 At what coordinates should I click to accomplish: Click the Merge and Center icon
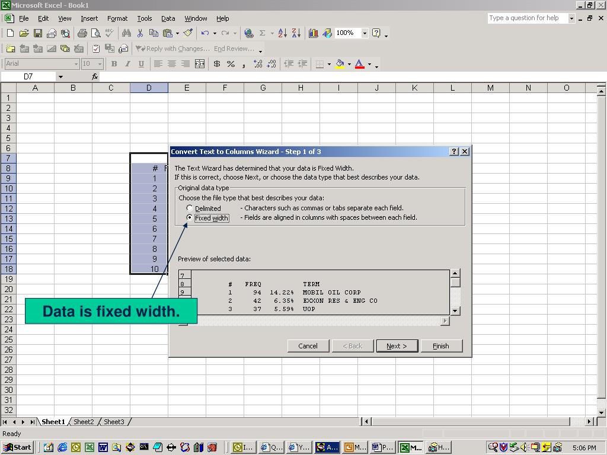(200, 64)
